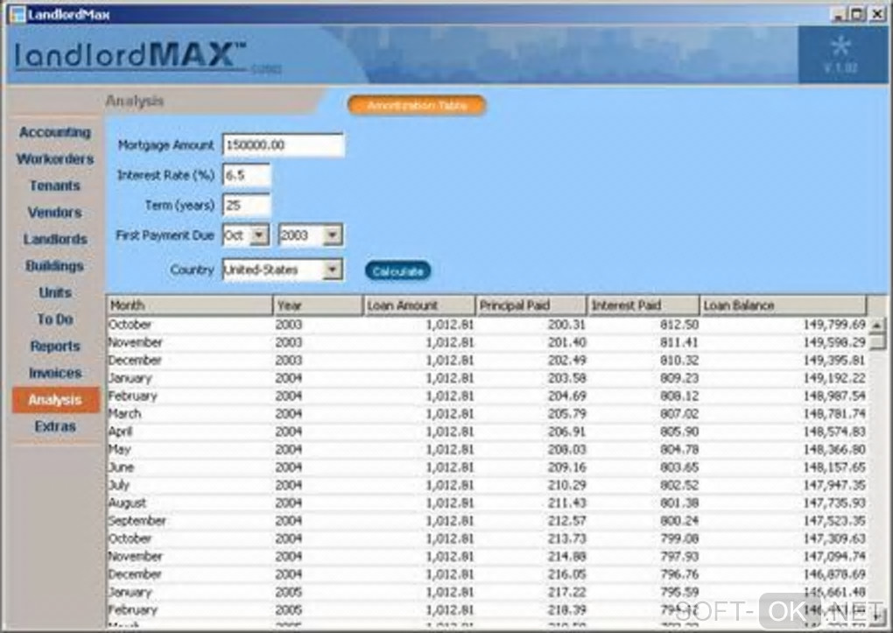The image size is (893, 633).
Task: Click the table scrollbar up arrow
Action: point(877,325)
